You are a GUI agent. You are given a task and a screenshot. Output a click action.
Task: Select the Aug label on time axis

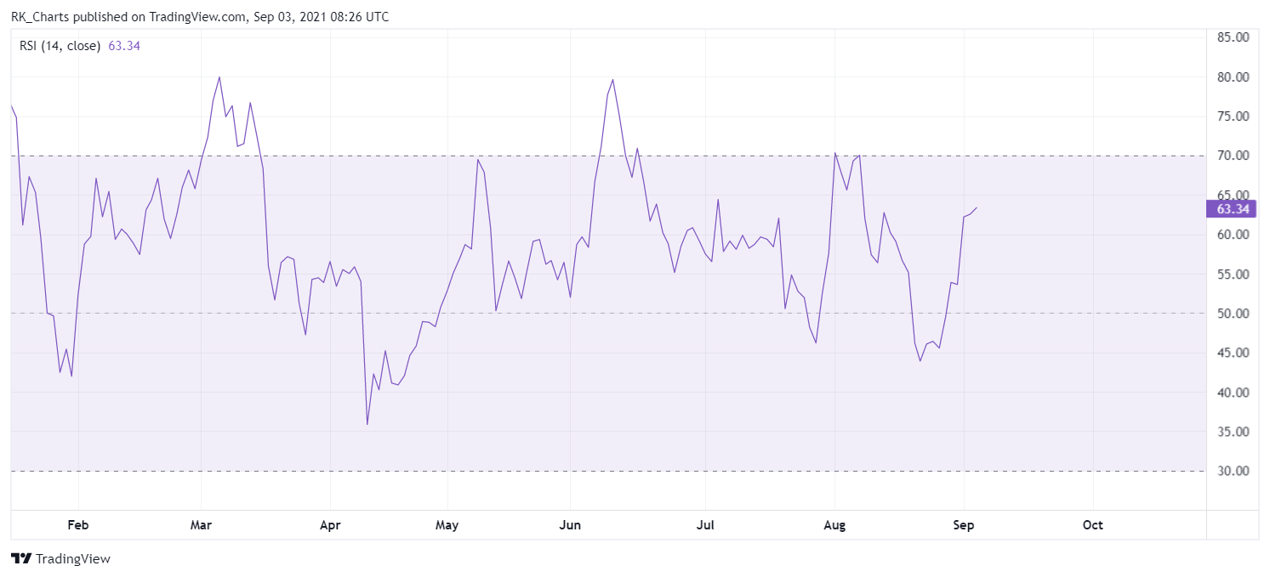835,525
